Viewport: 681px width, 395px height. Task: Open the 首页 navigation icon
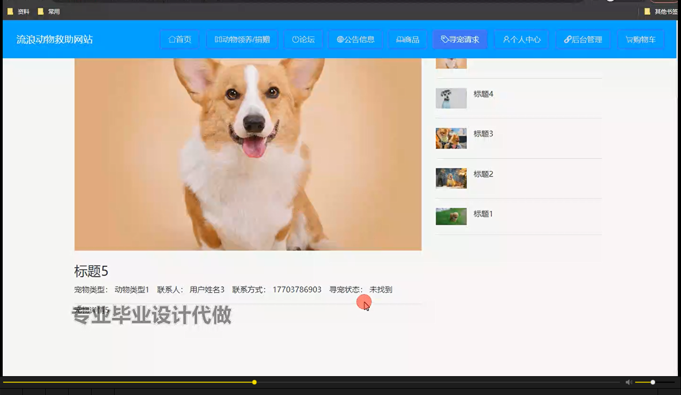coord(179,39)
